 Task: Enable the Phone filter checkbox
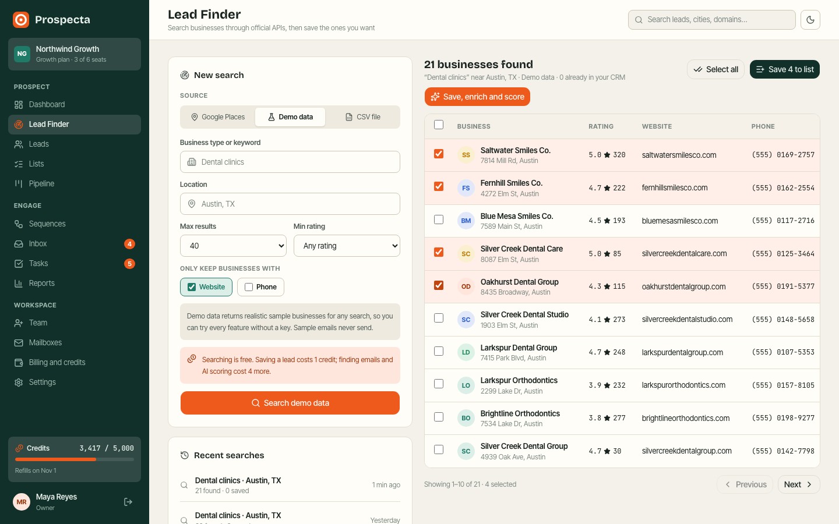pos(249,287)
